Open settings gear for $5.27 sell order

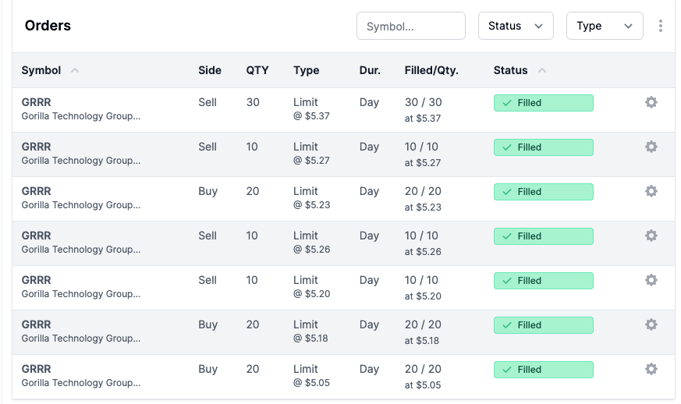coord(651,147)
